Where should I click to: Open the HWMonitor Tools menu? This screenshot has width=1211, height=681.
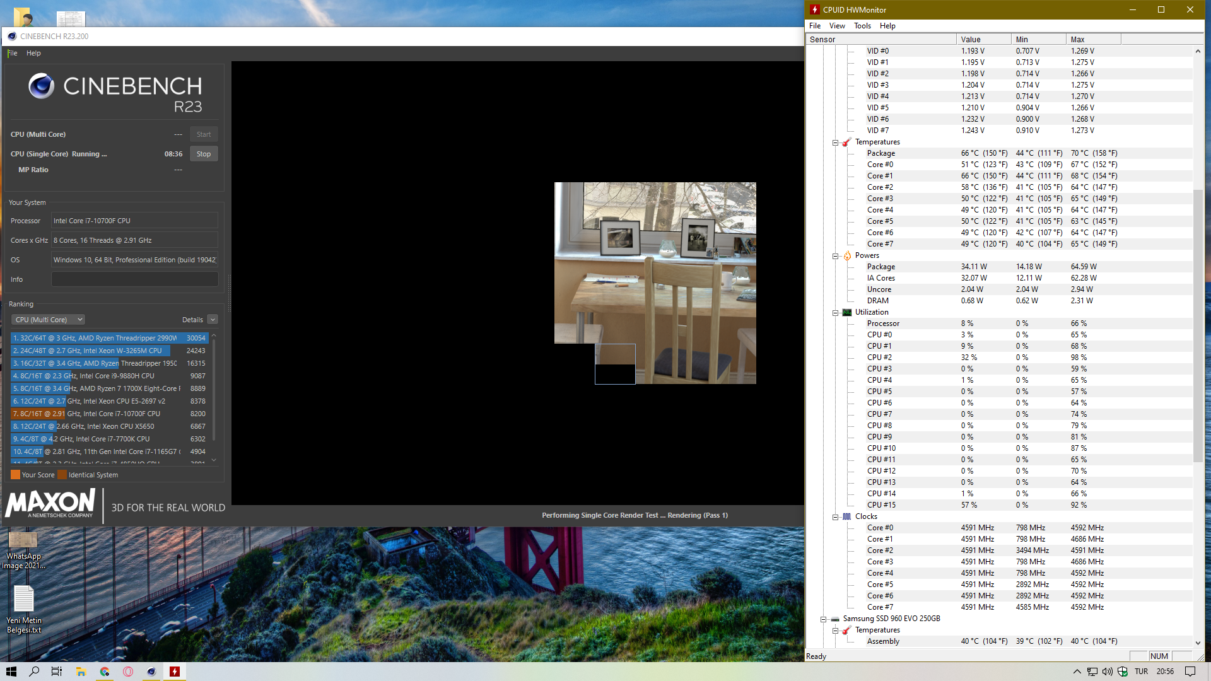click(862, 26)
